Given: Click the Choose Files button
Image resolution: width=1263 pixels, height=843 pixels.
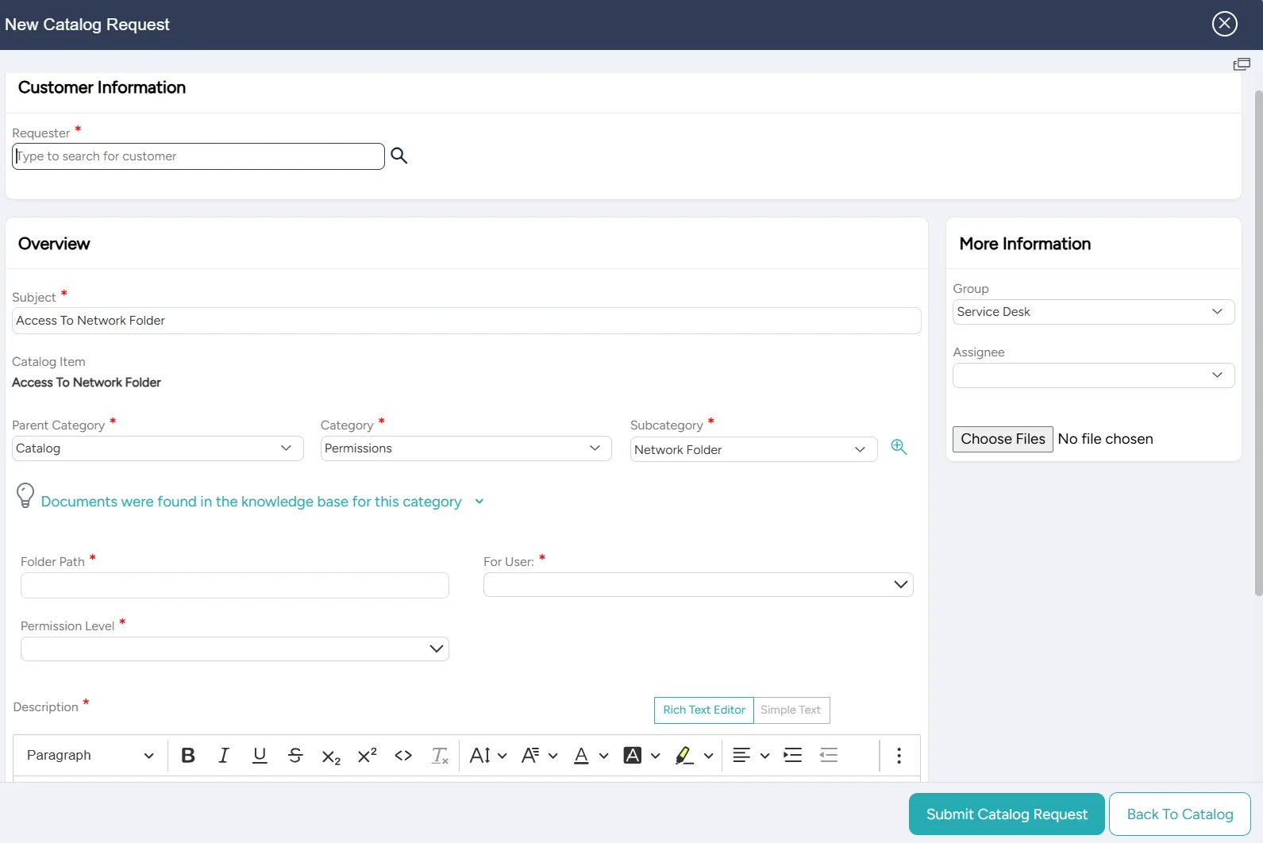Looking at the screenshot, I should (1003, 439).
